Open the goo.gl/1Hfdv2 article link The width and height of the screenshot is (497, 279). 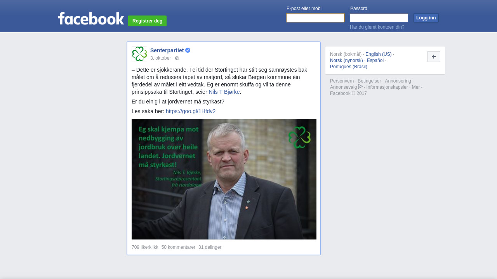191,111
